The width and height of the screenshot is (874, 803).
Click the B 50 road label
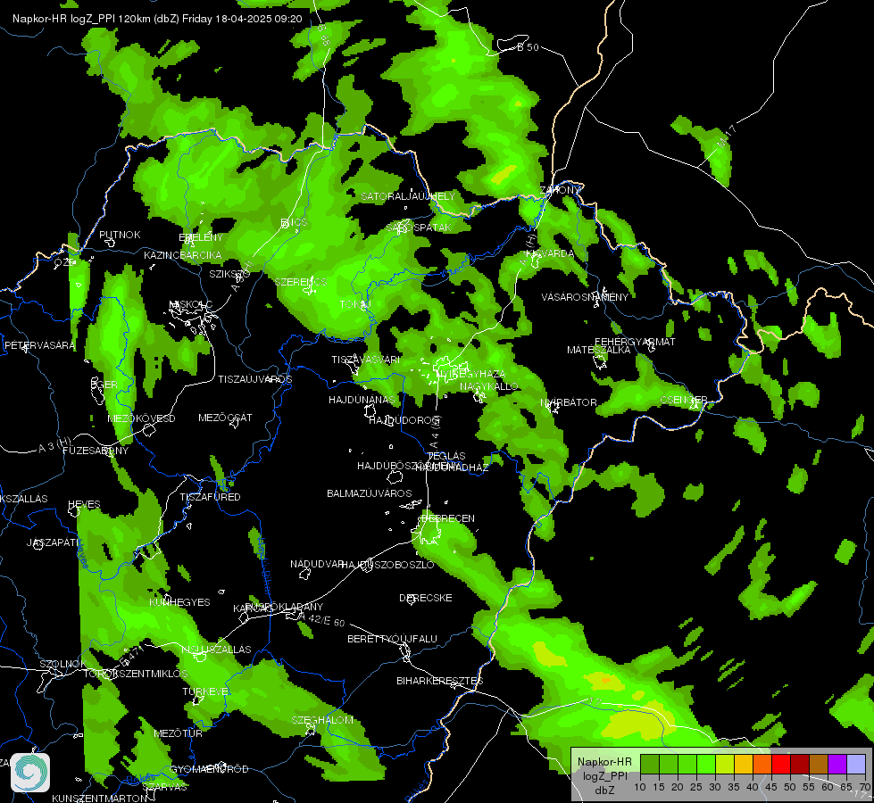click(528, 47)
